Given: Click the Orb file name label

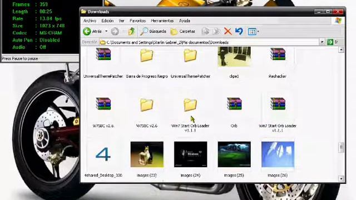Looking at the screenshot, I should coord(234,126).
